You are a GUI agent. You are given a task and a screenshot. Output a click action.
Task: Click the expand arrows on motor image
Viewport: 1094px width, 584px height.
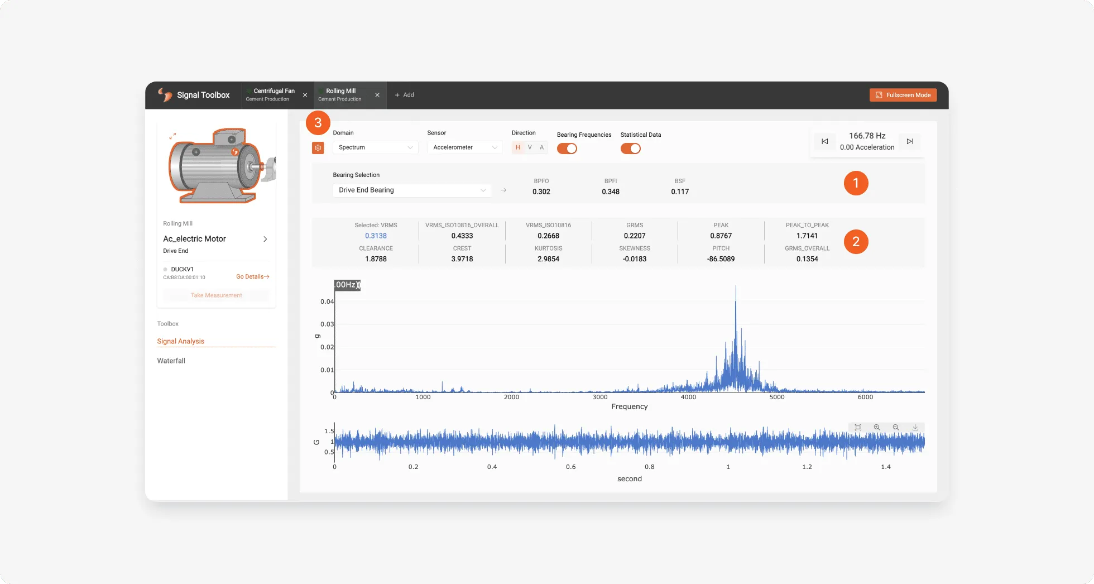pyautogui.click(x=172, y=136)
